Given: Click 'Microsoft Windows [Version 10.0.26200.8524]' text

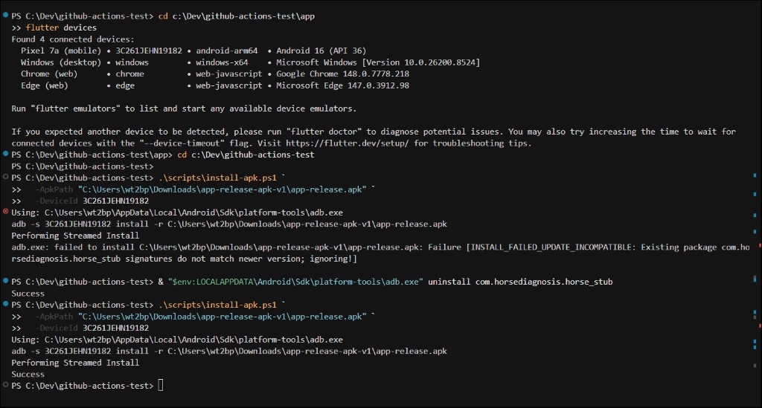Looking at the screenshot, I should point(378,62).
